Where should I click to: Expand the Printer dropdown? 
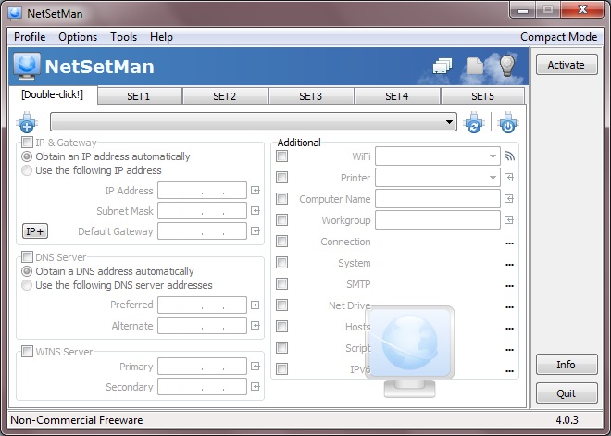tap(493, 178)
